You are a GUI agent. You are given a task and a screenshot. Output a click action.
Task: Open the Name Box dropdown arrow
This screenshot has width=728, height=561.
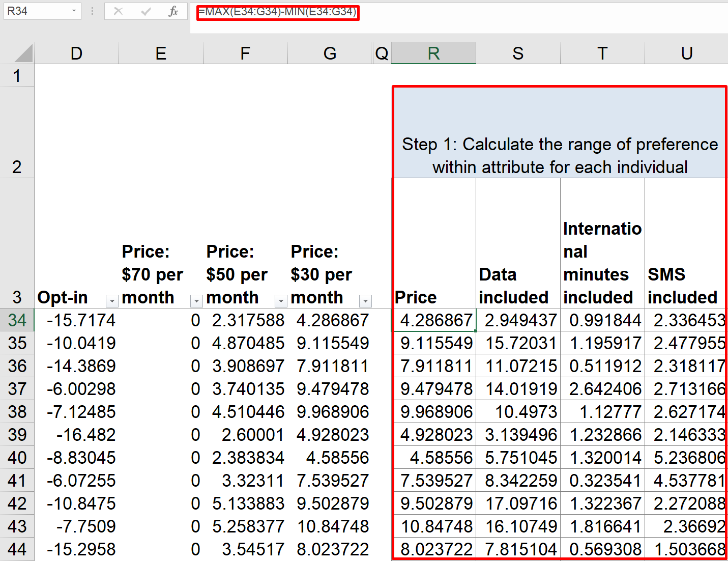[73, 11]
